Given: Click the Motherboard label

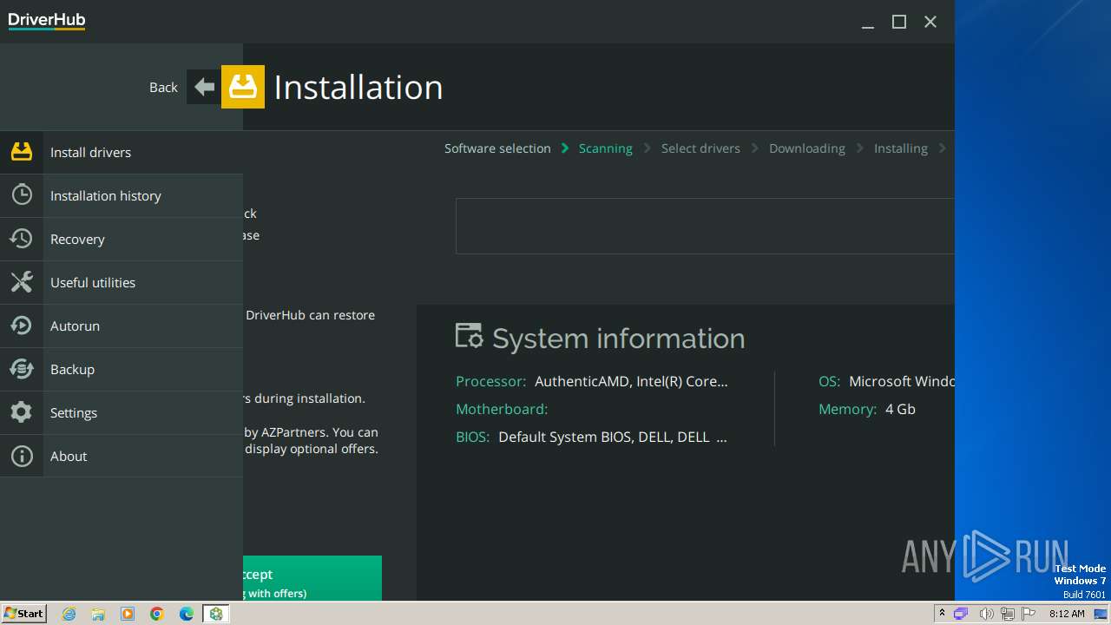Looking at the screenshot, I should point(502,409).
